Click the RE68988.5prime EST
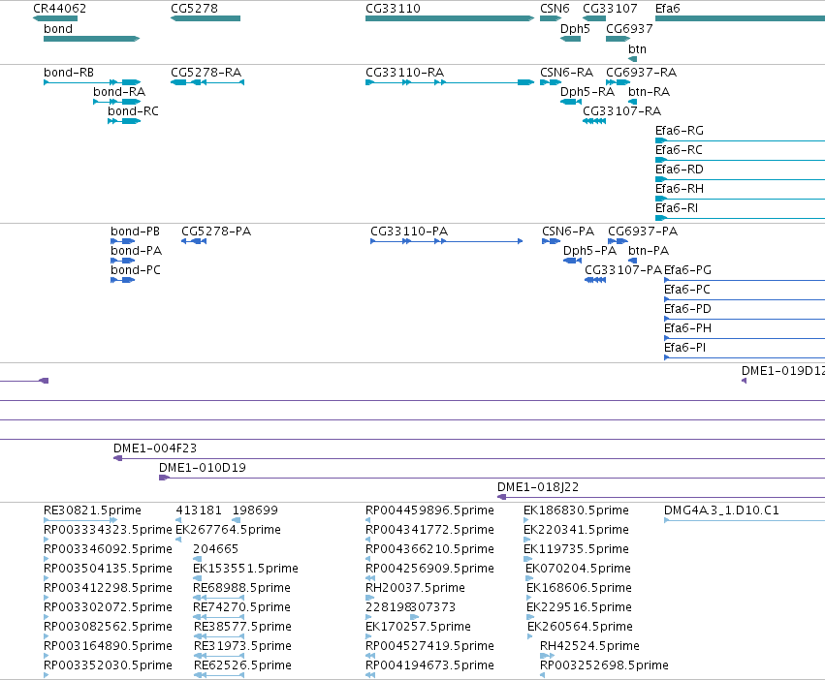 216,598
